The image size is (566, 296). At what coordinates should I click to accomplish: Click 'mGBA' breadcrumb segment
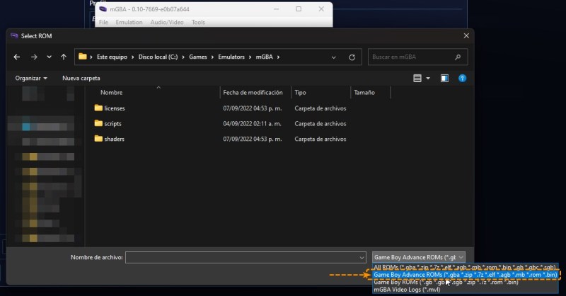[264, 57]
